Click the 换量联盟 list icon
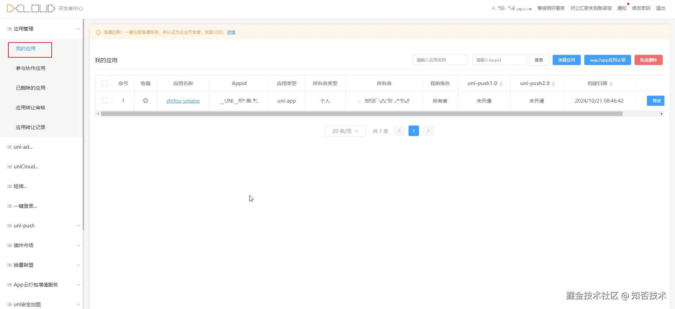 [9, 265]
